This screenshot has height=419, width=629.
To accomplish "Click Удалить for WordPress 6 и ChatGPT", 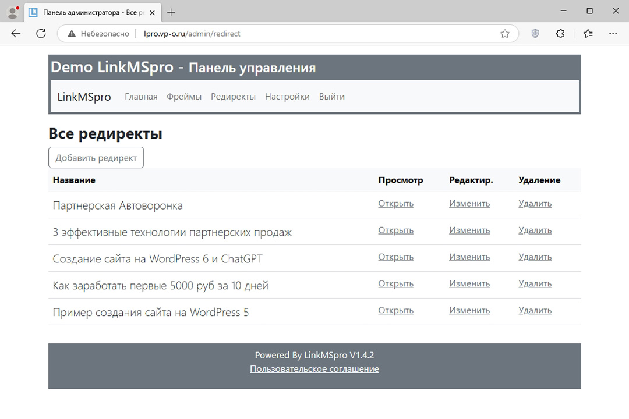I will (535, 257).
